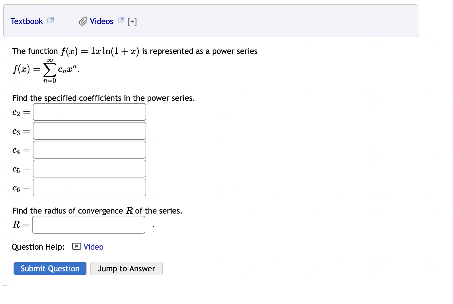Click the c2 coefficient input field

(x=89, y=112)
